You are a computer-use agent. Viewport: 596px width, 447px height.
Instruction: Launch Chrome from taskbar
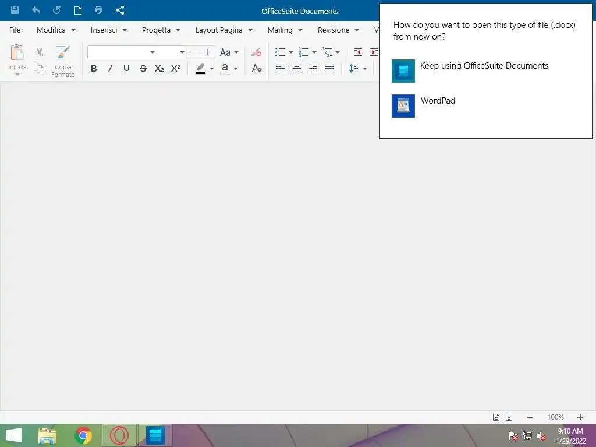tap(83, 435)
